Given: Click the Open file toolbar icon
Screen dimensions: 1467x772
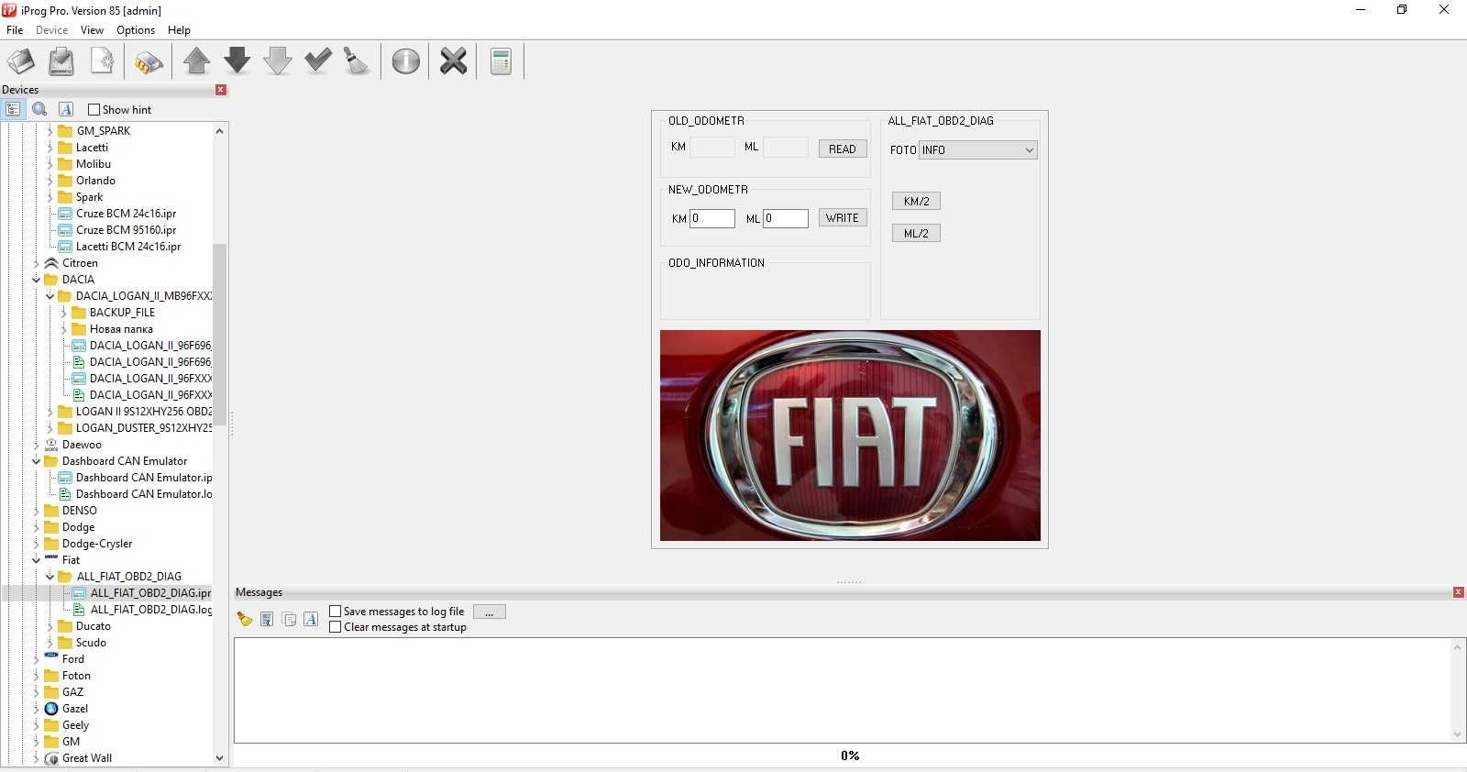Looking at the screenshot, I should coord(21,61).
